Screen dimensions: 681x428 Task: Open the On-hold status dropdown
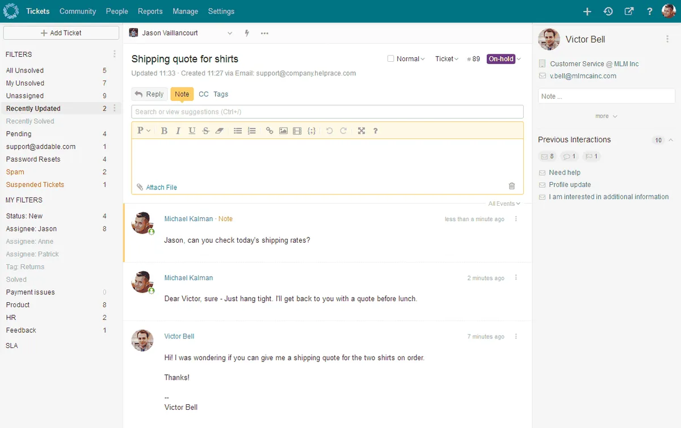point(504,59)
